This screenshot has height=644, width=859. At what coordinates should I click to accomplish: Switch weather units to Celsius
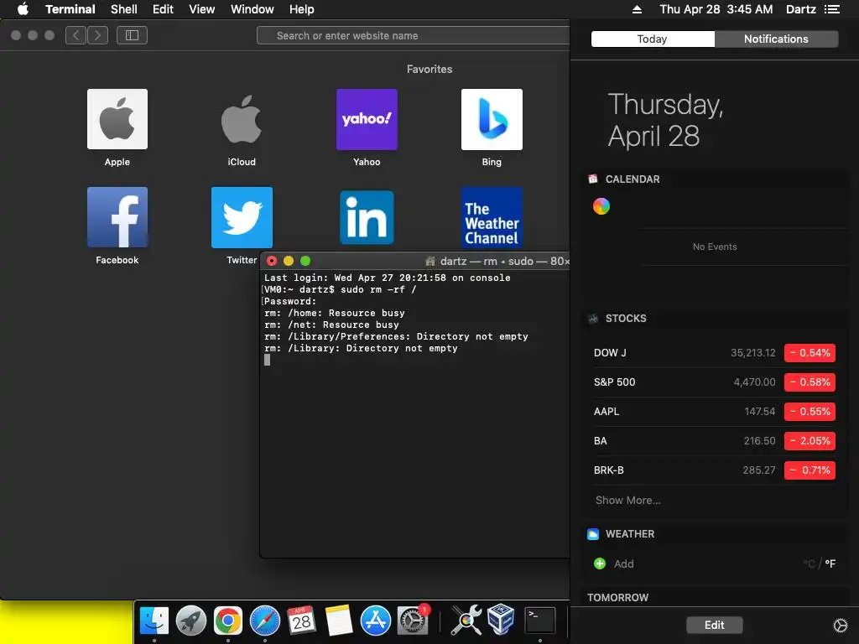click(x=810, y=563)
